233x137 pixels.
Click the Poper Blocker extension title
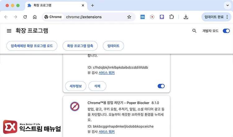pyautogui.click(x=118, y=103)
